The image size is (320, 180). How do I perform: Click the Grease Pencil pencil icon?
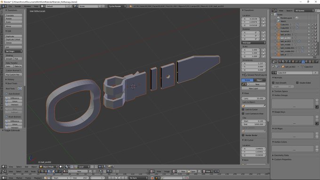click(243, 84)
